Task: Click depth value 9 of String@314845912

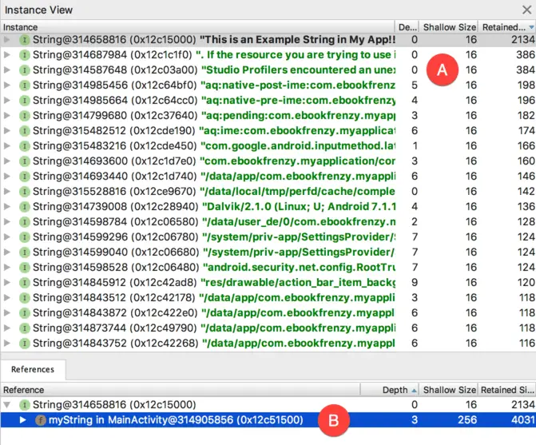Action: click(x=415, y=283)
